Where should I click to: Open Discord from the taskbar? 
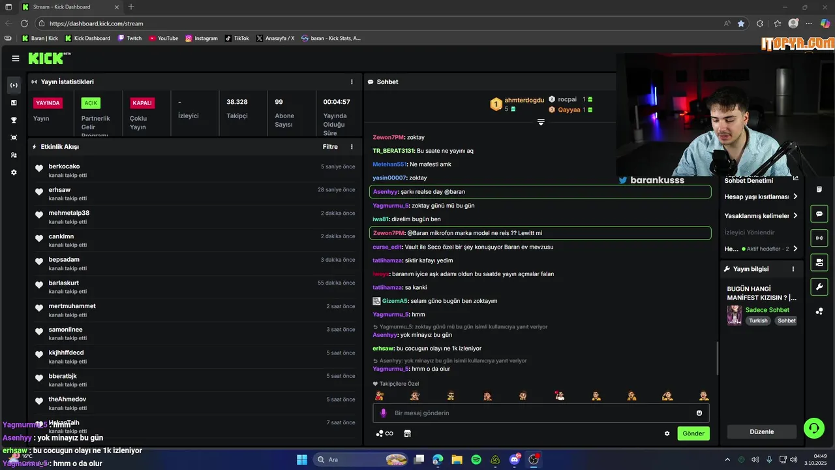515,460
